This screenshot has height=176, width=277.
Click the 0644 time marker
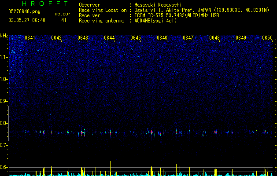click(x=109, y=38)
